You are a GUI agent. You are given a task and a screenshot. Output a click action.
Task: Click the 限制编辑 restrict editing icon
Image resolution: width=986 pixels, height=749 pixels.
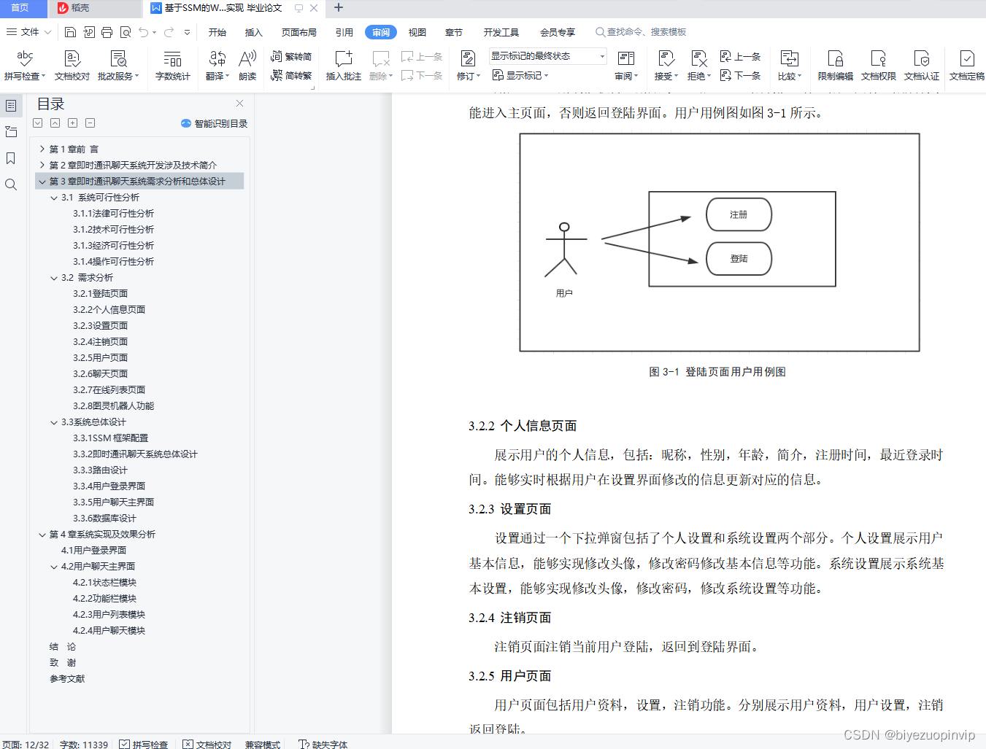pos(835,65)
